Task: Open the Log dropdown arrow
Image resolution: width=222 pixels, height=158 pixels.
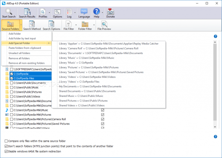Action: click(75, 13)
